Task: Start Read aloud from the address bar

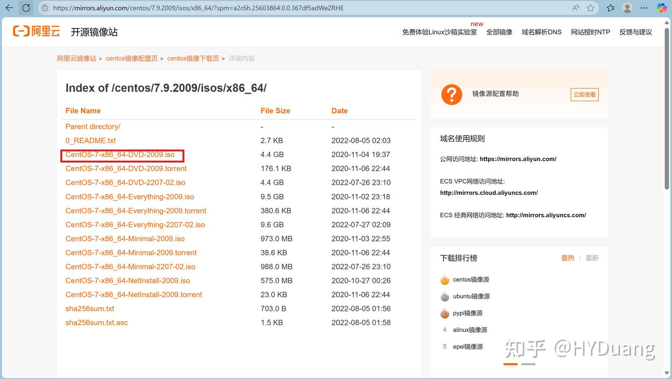Action: 575,8
